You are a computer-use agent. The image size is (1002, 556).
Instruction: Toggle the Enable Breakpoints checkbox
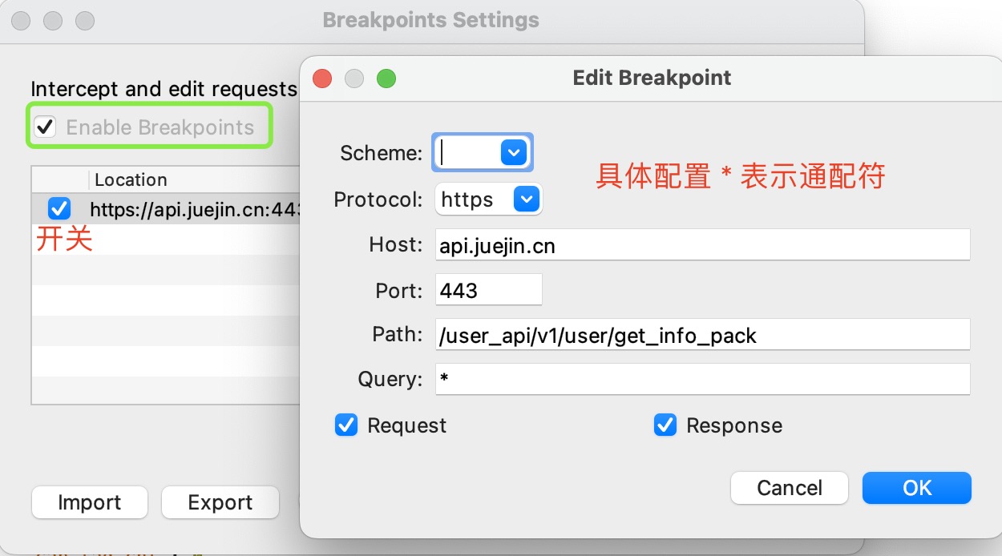[45, 127]
